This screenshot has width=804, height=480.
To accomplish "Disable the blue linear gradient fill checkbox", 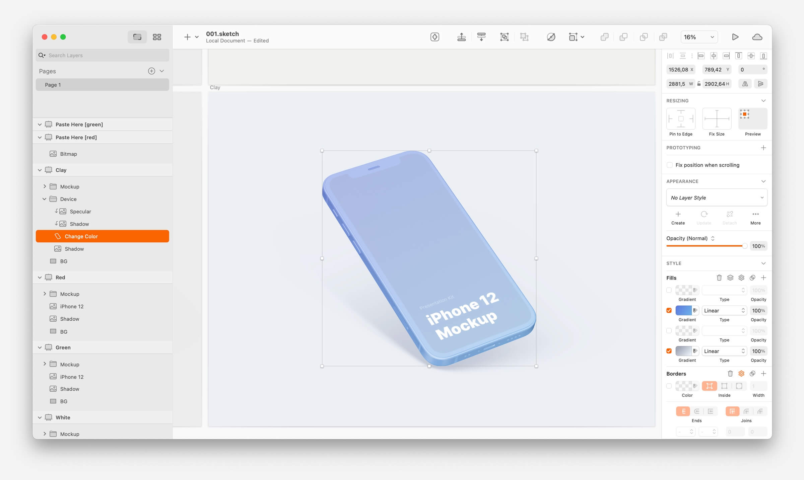I will point(669,310).
